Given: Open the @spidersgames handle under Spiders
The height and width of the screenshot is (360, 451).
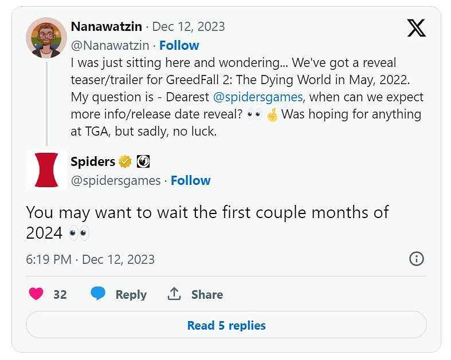Looking at the screenshot, I should [x=115, y=180].
